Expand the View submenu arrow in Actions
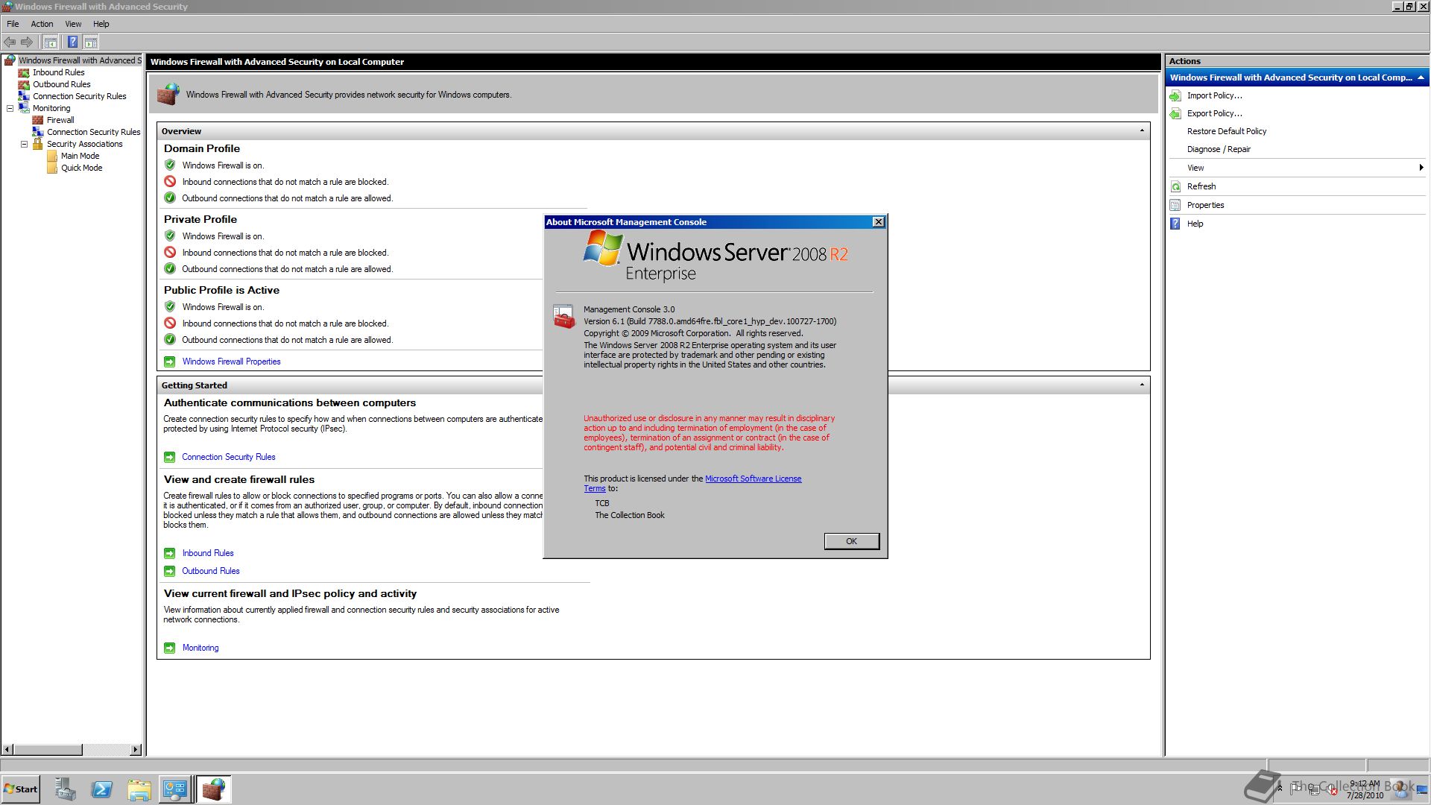The image size is (1431, 805). (1421, 168)
